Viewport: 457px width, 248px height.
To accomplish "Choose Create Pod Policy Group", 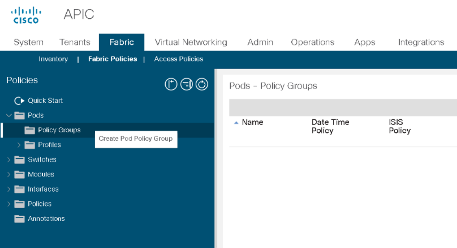I will (x=136, y=139).
